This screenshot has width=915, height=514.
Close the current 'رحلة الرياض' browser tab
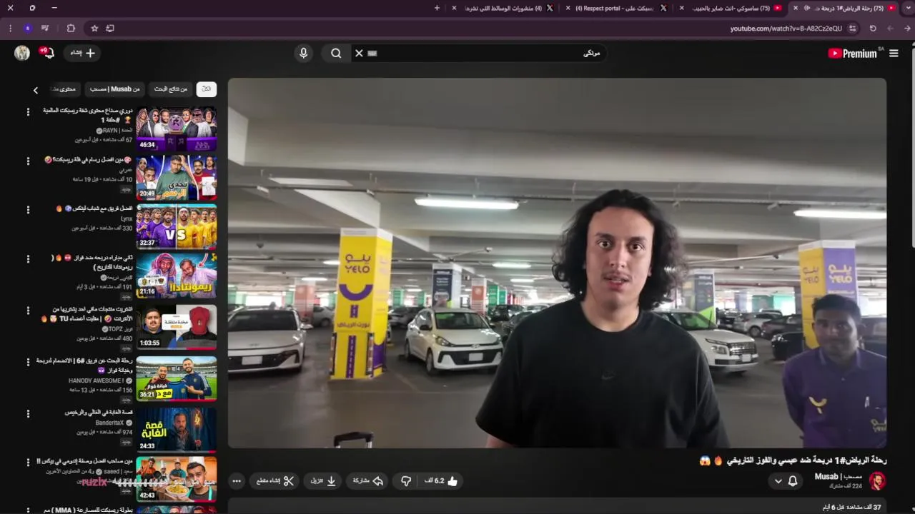796,8
